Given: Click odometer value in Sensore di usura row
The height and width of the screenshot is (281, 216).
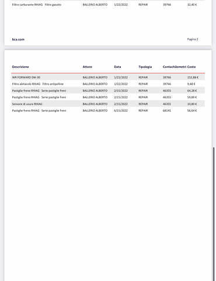Looking at the screenshot, I should pos(167,104).
